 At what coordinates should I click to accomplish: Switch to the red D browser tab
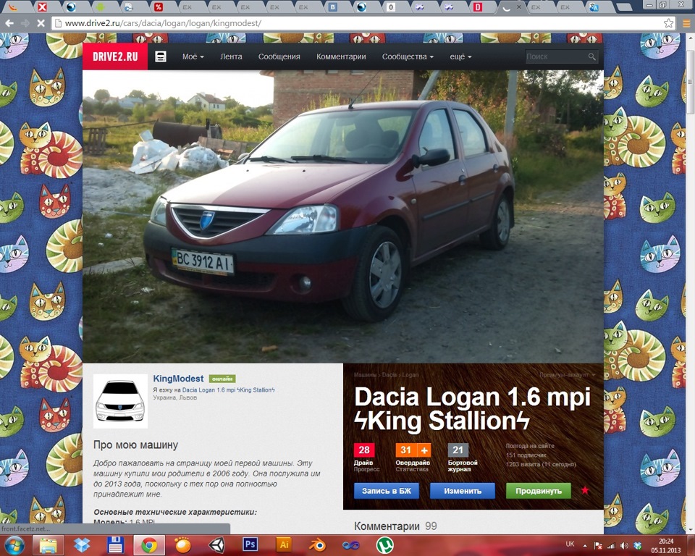(478, 7)
